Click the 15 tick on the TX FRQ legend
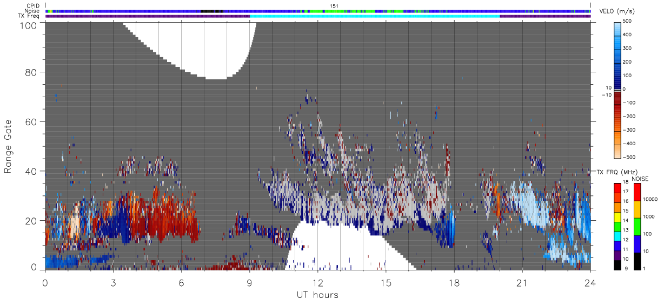The image size is (664, 306). tap(625, 212)
